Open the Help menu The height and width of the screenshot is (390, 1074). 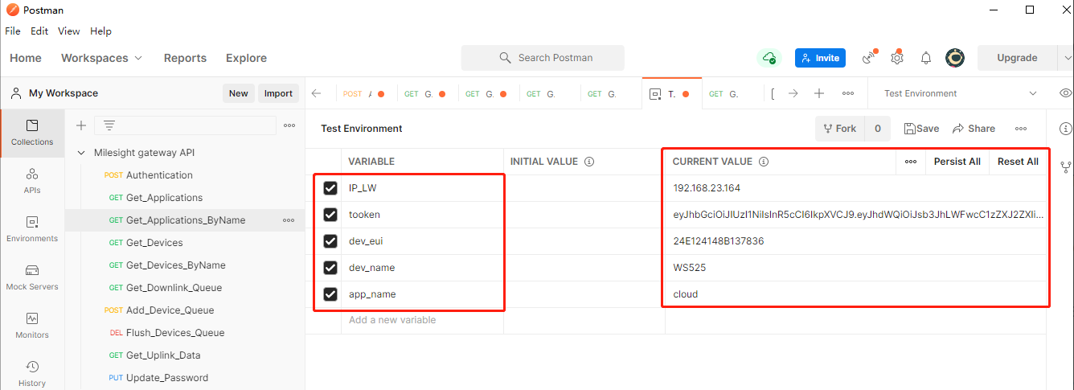101,31
